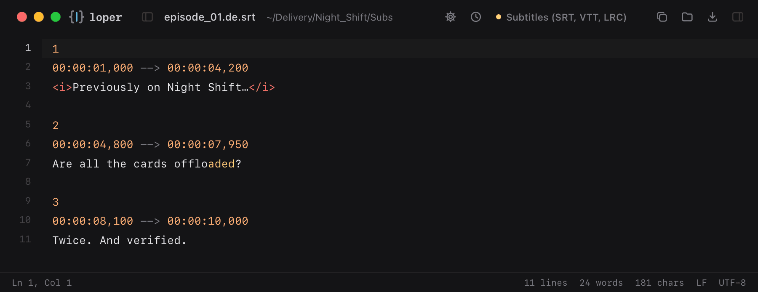The image size is (758, 292).
Task: Click the ~/Delivery/Night_Shift/Subs path
Action: click(x=330, y=17)
